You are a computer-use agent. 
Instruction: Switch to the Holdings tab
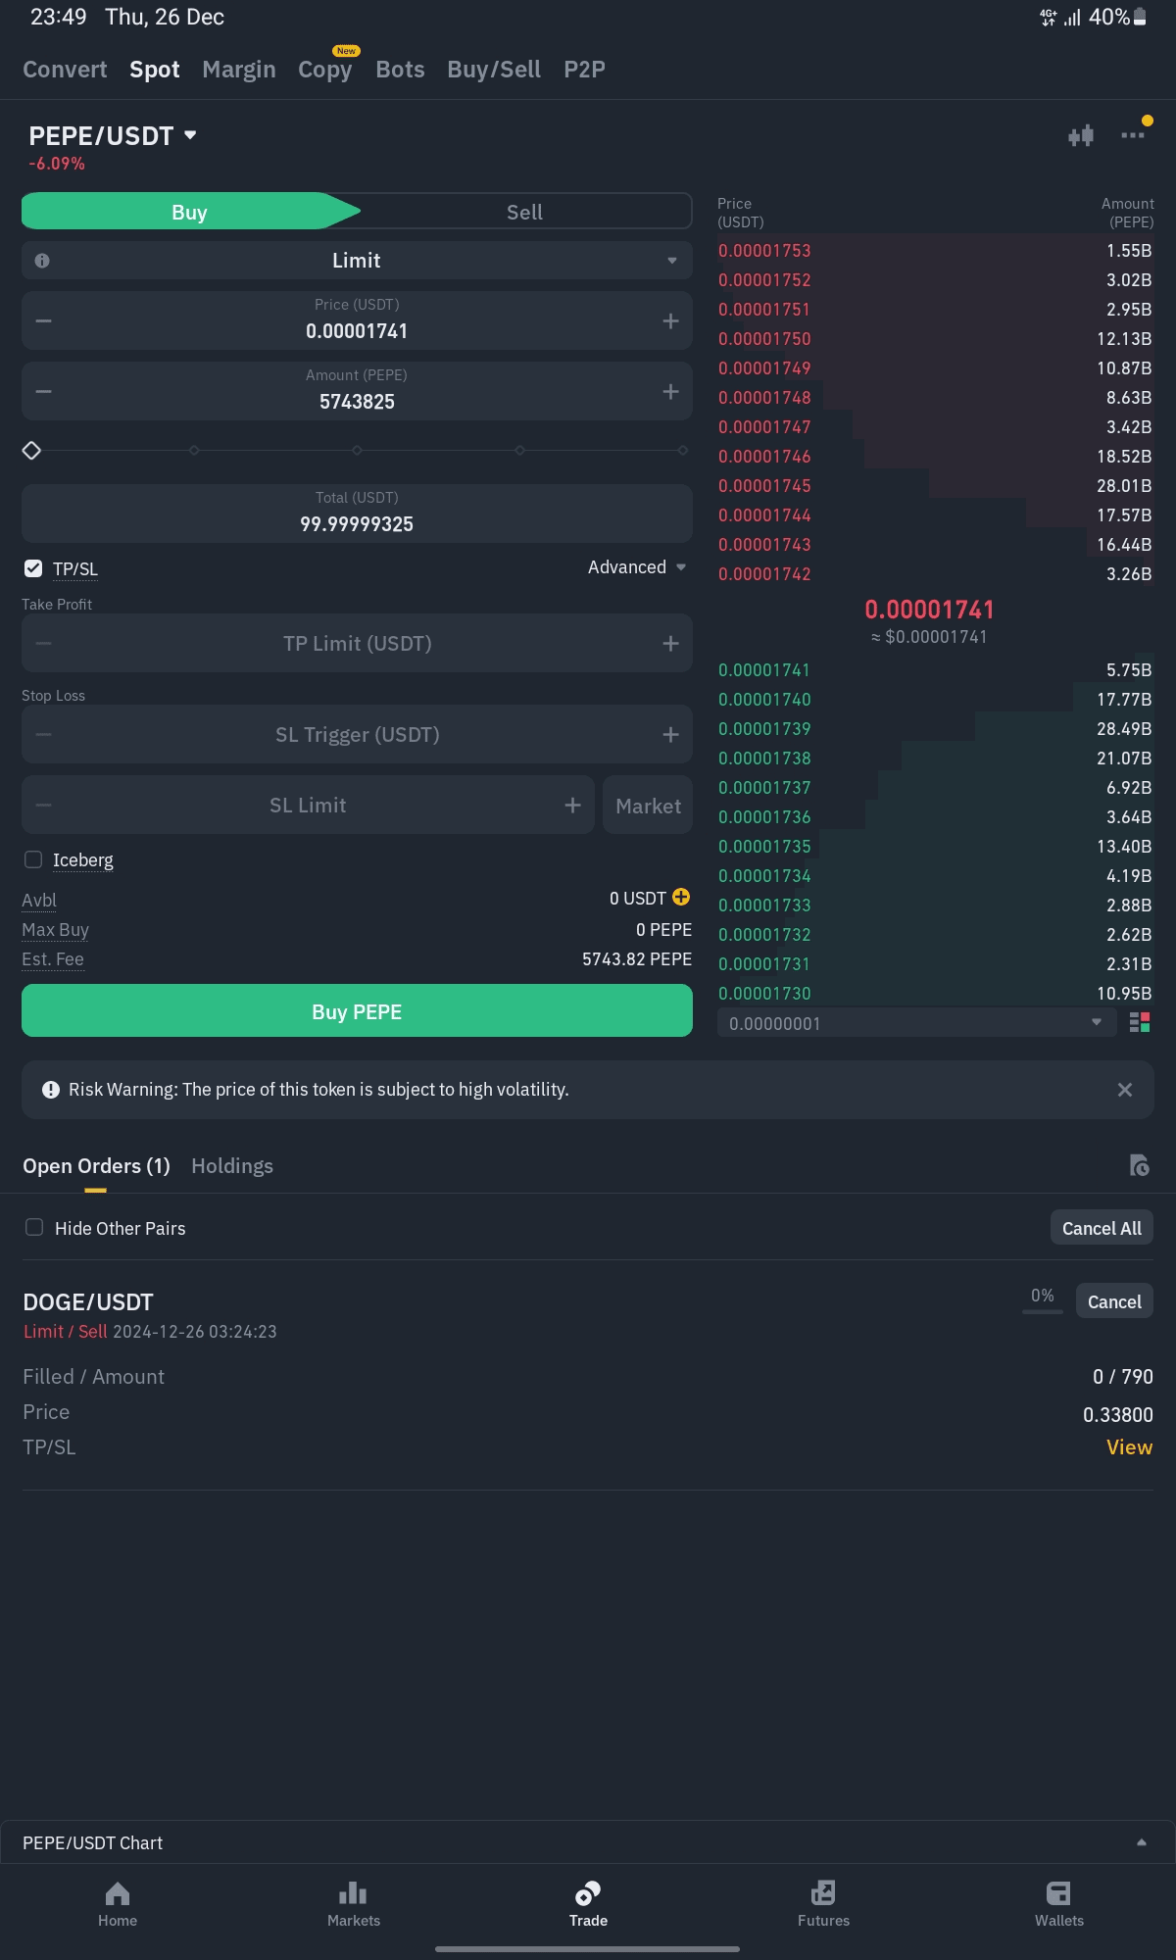tap(232, 1166)
